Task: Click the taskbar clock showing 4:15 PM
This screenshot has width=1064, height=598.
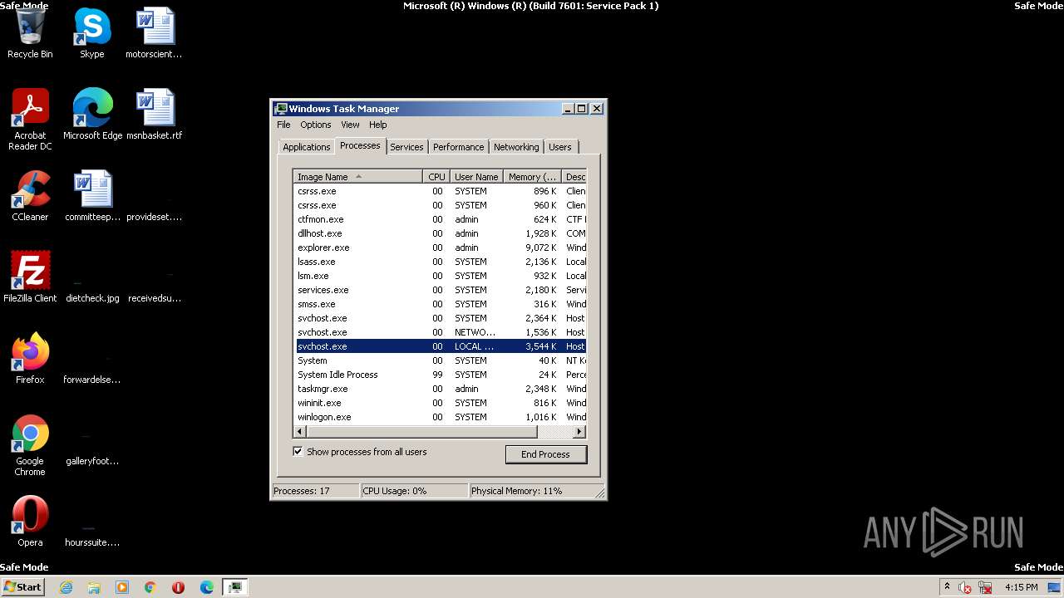Action: click(x=1021, y=587)
